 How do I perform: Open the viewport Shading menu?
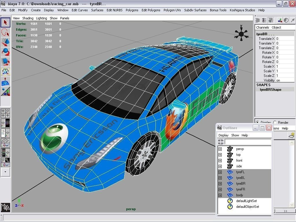click(28, 18)
